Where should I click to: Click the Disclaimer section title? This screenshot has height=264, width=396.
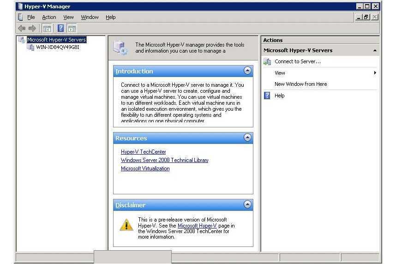130,205
